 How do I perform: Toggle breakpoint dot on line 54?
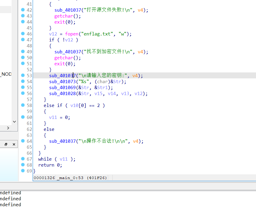click(x=23, y=81)
